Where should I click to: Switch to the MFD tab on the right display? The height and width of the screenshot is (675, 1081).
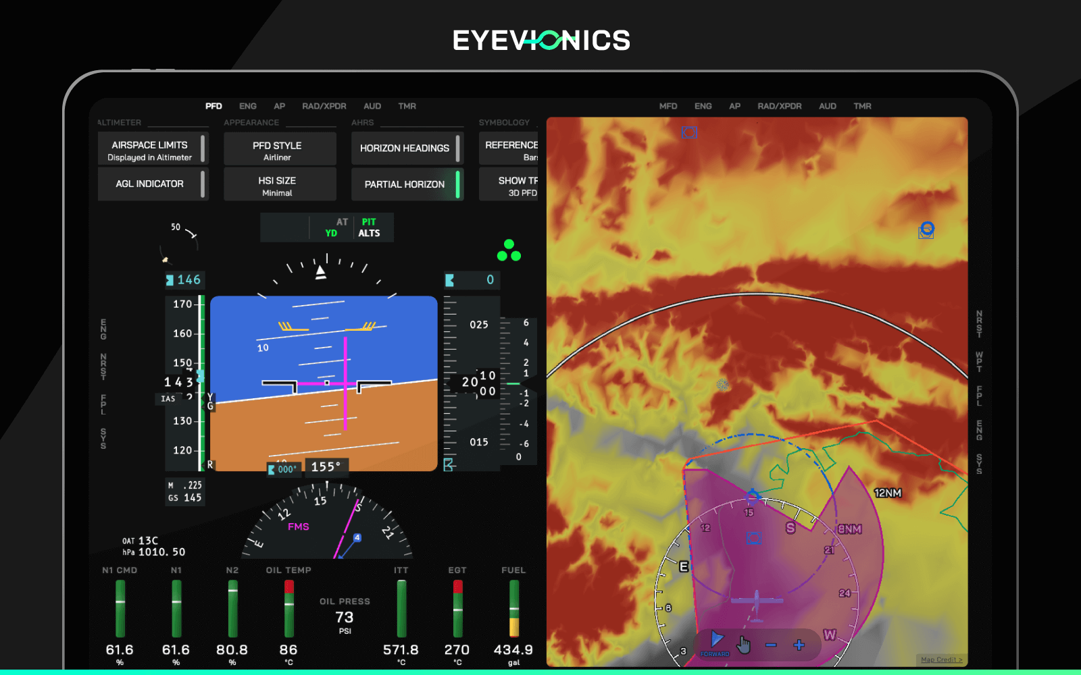(668, 106)
